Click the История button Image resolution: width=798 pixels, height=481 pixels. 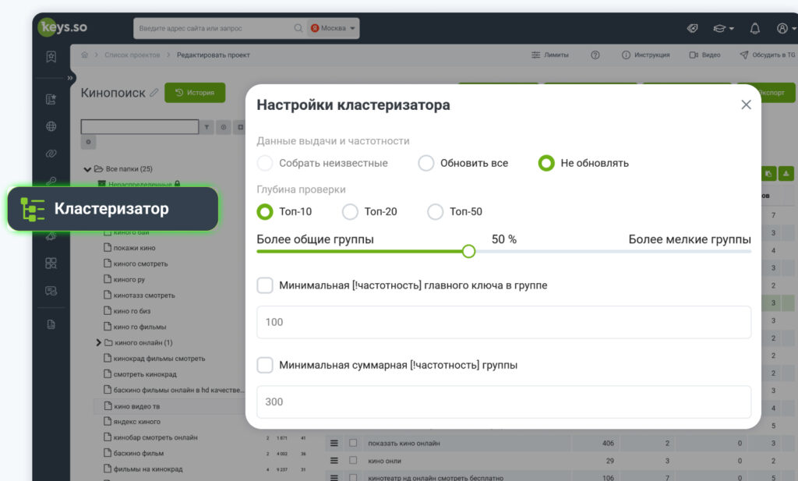(x=195, y=93)
